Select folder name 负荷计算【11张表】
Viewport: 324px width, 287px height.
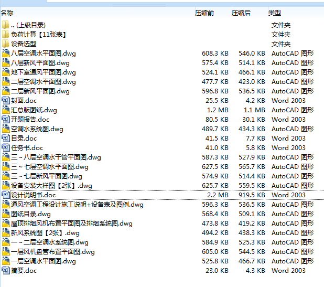[38, 35]
